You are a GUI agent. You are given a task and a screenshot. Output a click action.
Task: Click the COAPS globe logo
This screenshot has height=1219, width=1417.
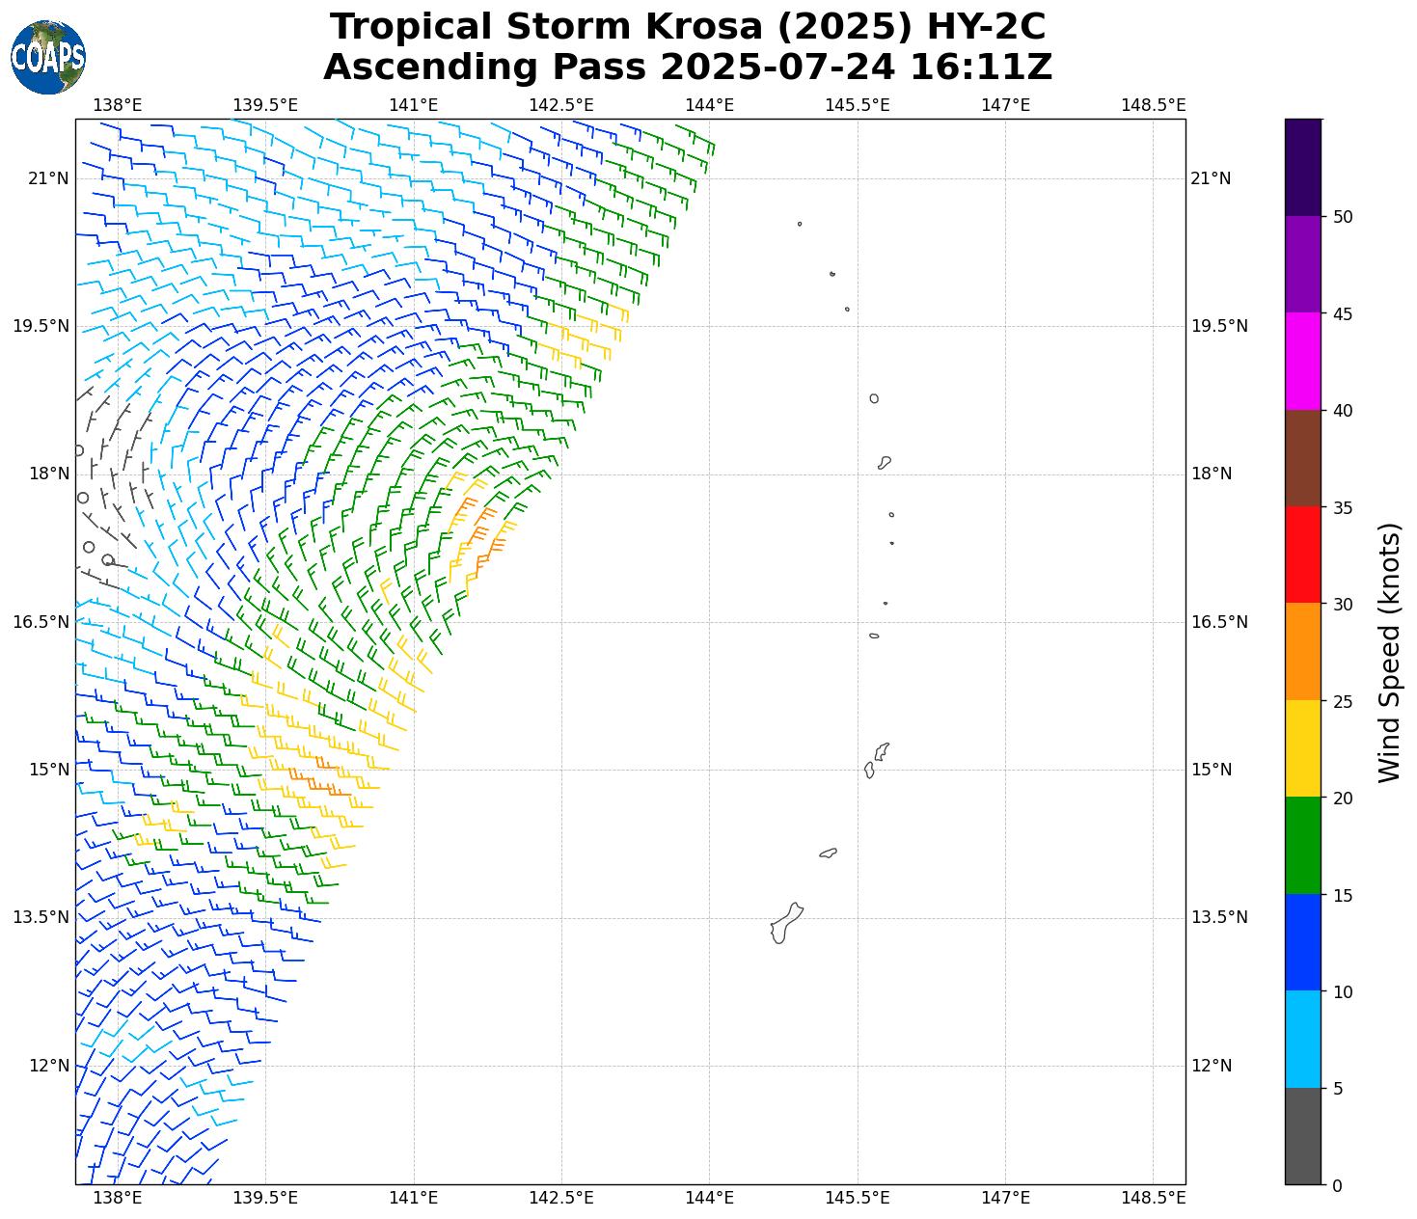tap(47, 57)
